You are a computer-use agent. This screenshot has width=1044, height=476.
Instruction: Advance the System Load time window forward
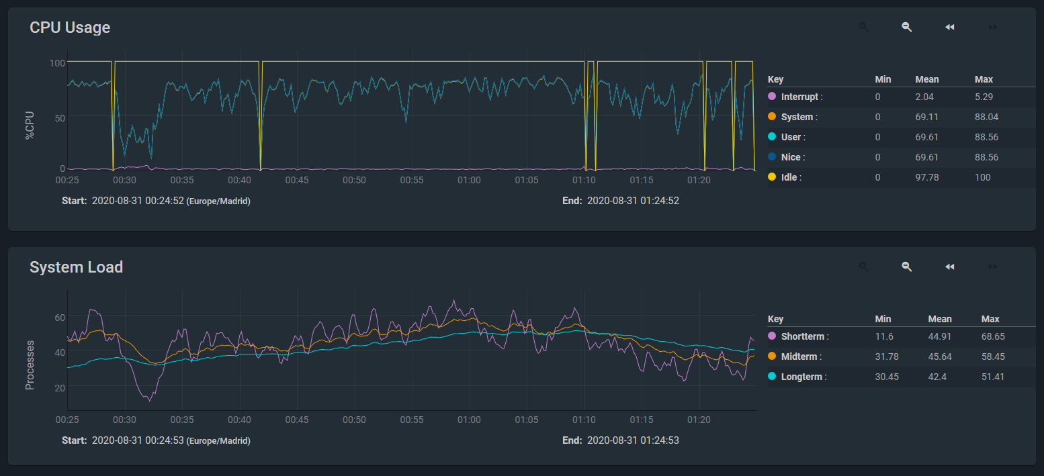coord(993,267)
